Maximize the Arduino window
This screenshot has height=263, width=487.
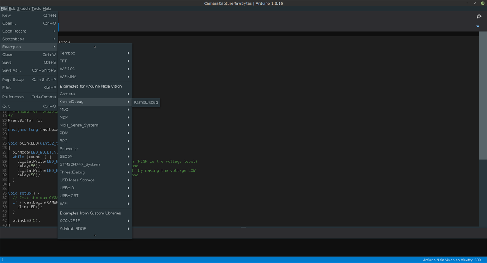[475, 3]
